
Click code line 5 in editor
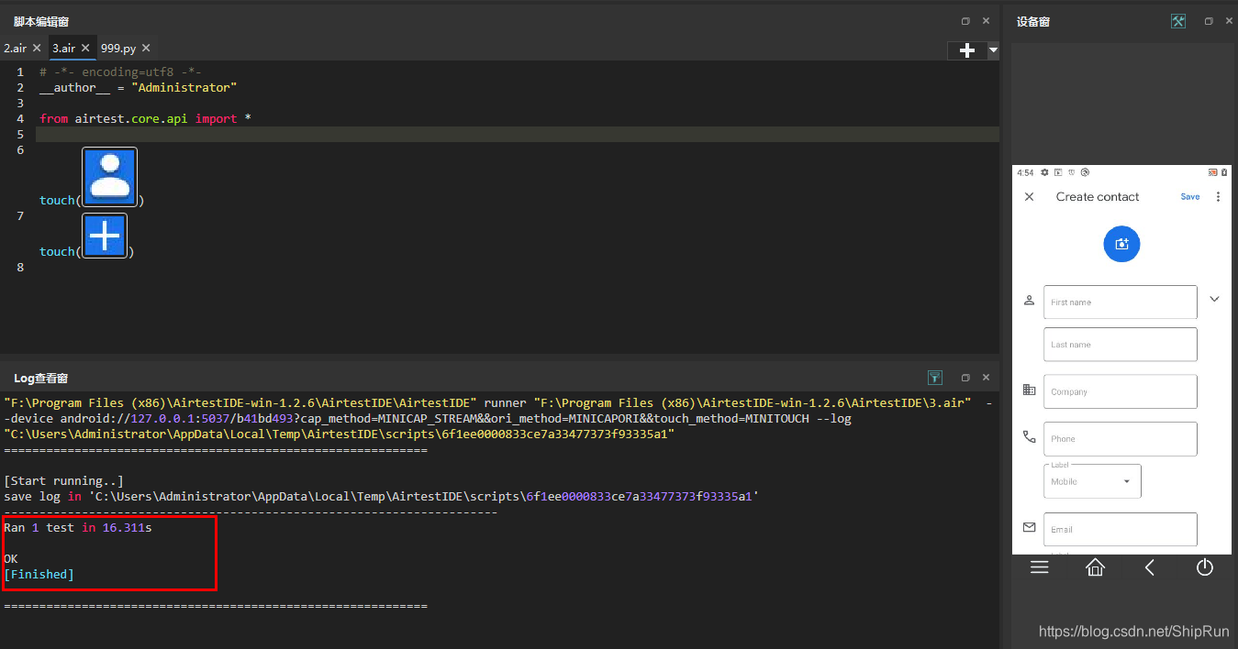[x=518, y=134]
